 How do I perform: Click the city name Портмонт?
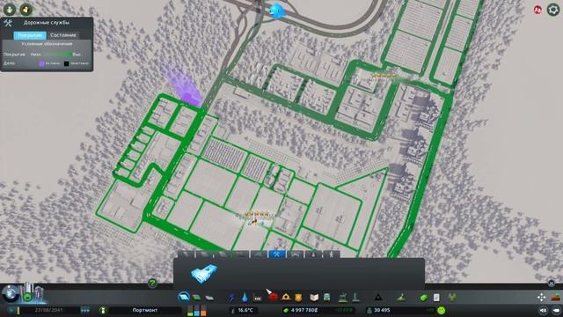coord(144,310)
